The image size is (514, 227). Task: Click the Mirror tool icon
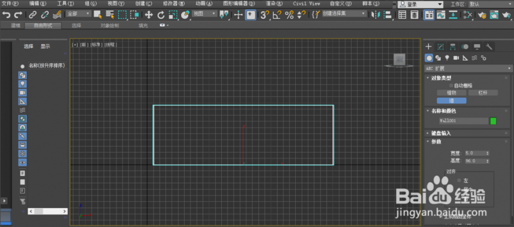coord(376,15)
